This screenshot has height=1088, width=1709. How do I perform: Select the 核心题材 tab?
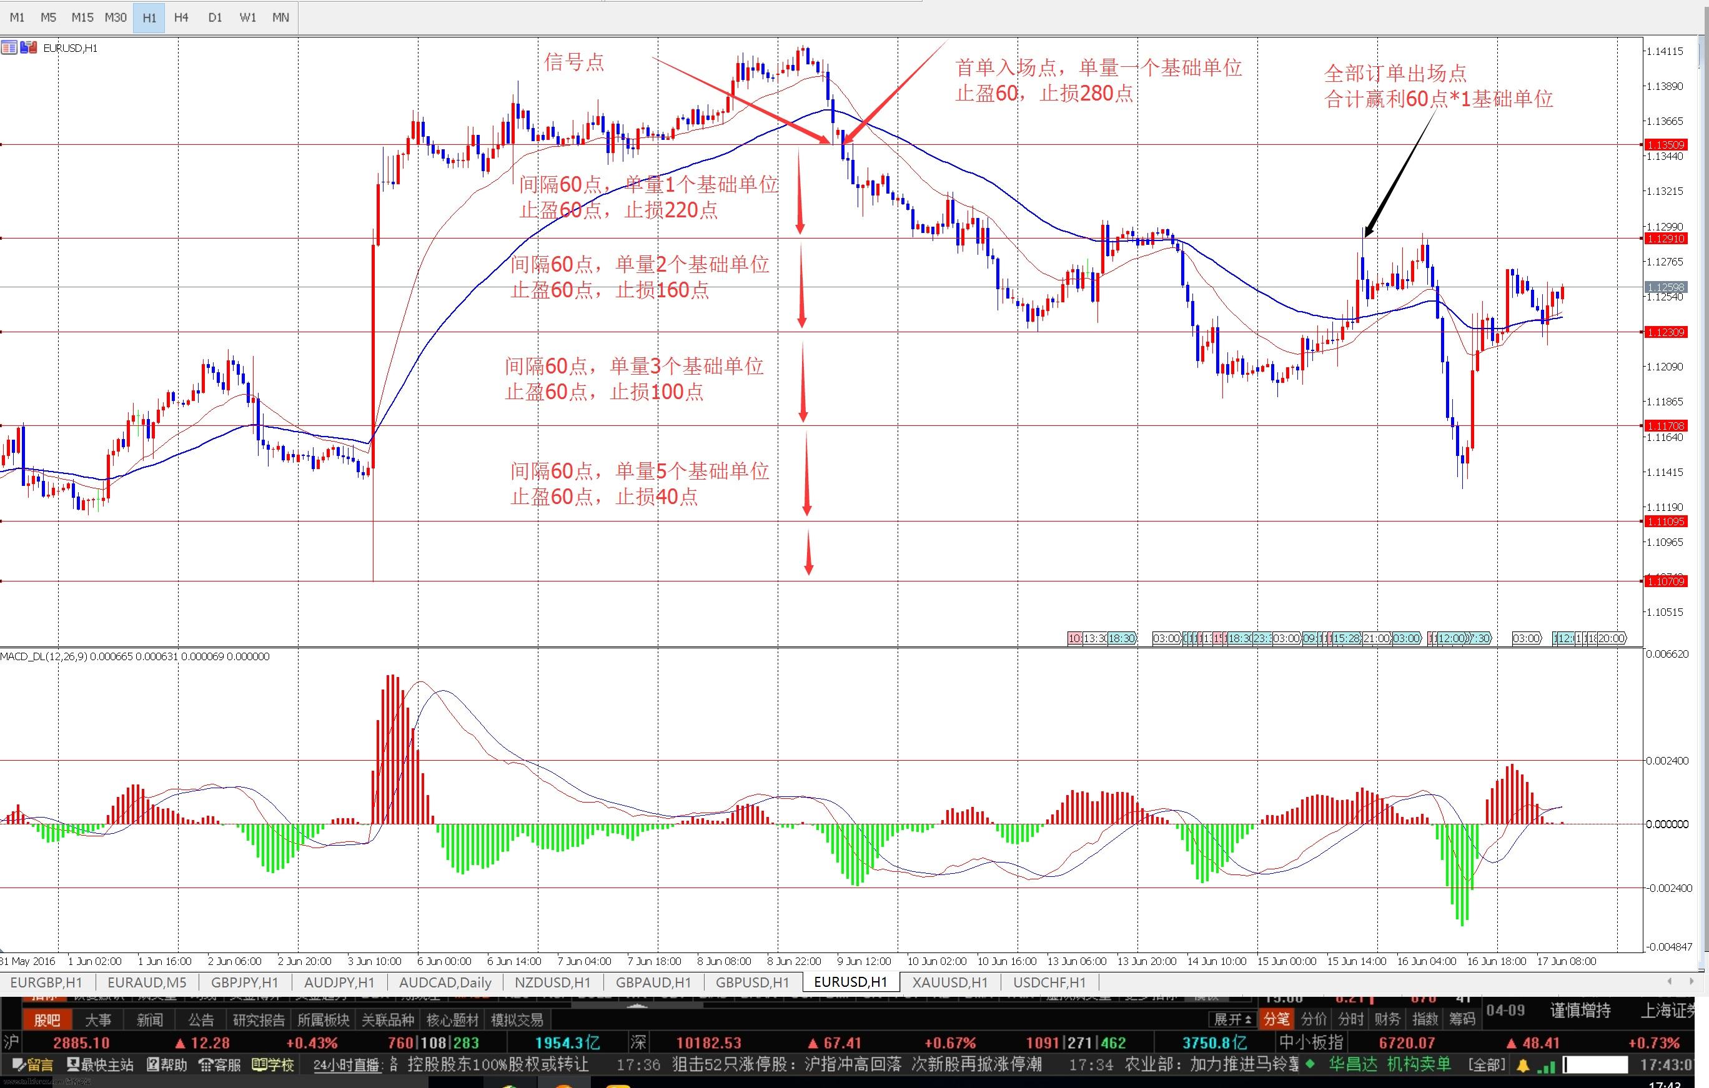coord(453,1020)
